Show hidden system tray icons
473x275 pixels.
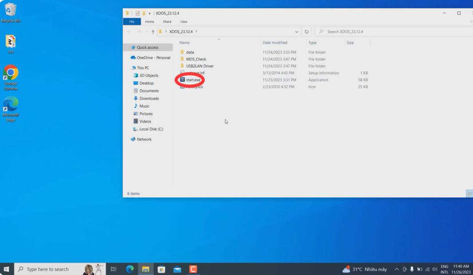coord(396,269)
